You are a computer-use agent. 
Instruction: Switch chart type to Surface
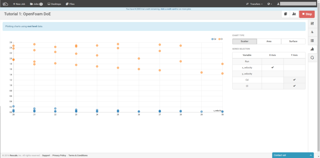[x=293, y=41]
